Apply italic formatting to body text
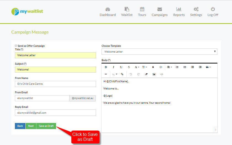Screen dimensions: 232x145 (113, 67)
